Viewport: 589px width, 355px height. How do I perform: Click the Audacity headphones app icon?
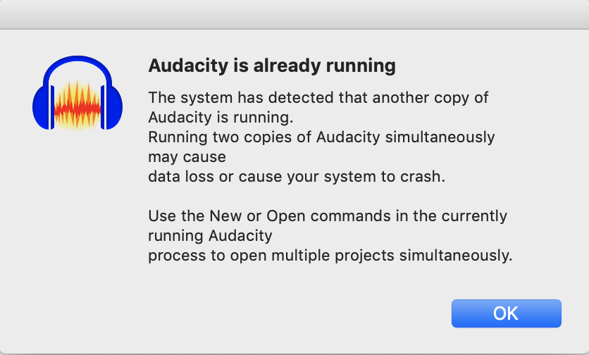pos(77,94)
